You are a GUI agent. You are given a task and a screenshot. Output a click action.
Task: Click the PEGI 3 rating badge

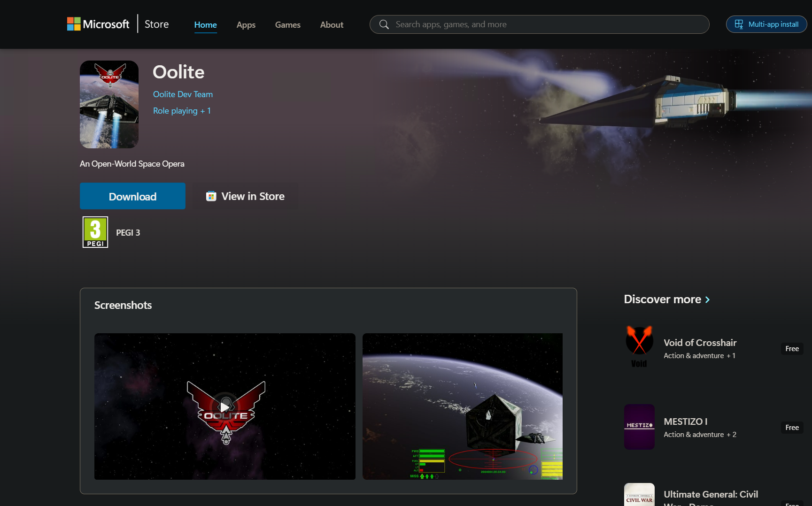[95, 232]
